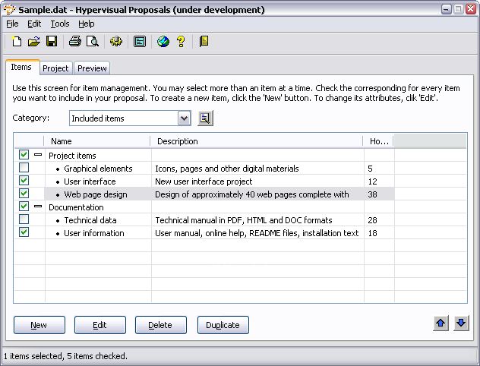Move the selected item up with the arrow button

click(x=441, y=323)
